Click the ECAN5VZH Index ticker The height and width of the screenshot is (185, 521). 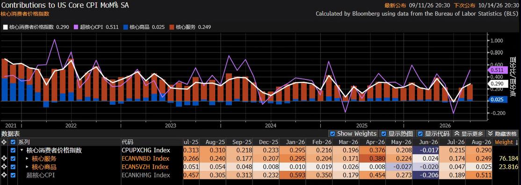pos(145,167)
